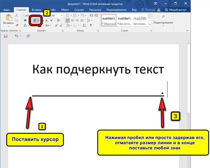Open the Стили pane launcher

(x=151, y=31)
